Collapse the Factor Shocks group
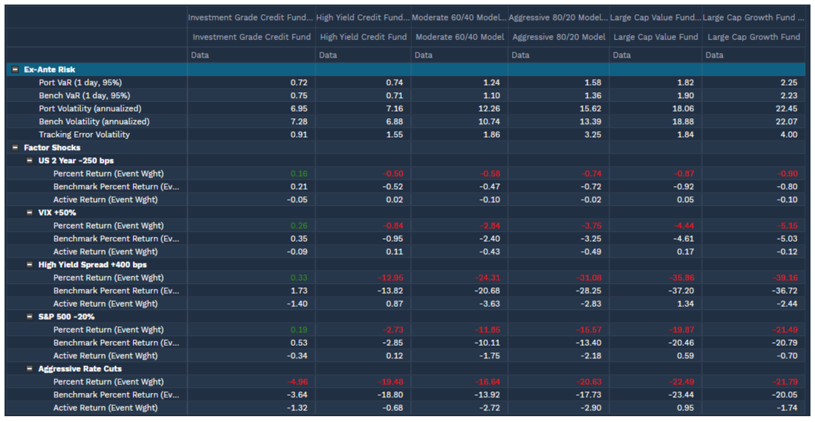The width and height of the screenshot is (815, 422). point(15,147)
